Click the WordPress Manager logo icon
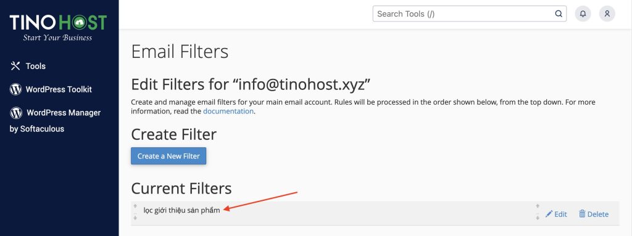 coord(16,113)
